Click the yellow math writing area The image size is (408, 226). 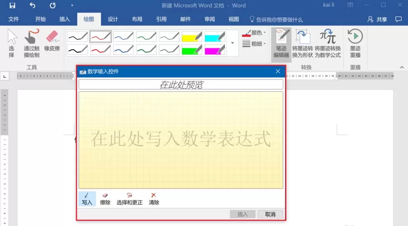pyautogui.click(x=181, y=140)
